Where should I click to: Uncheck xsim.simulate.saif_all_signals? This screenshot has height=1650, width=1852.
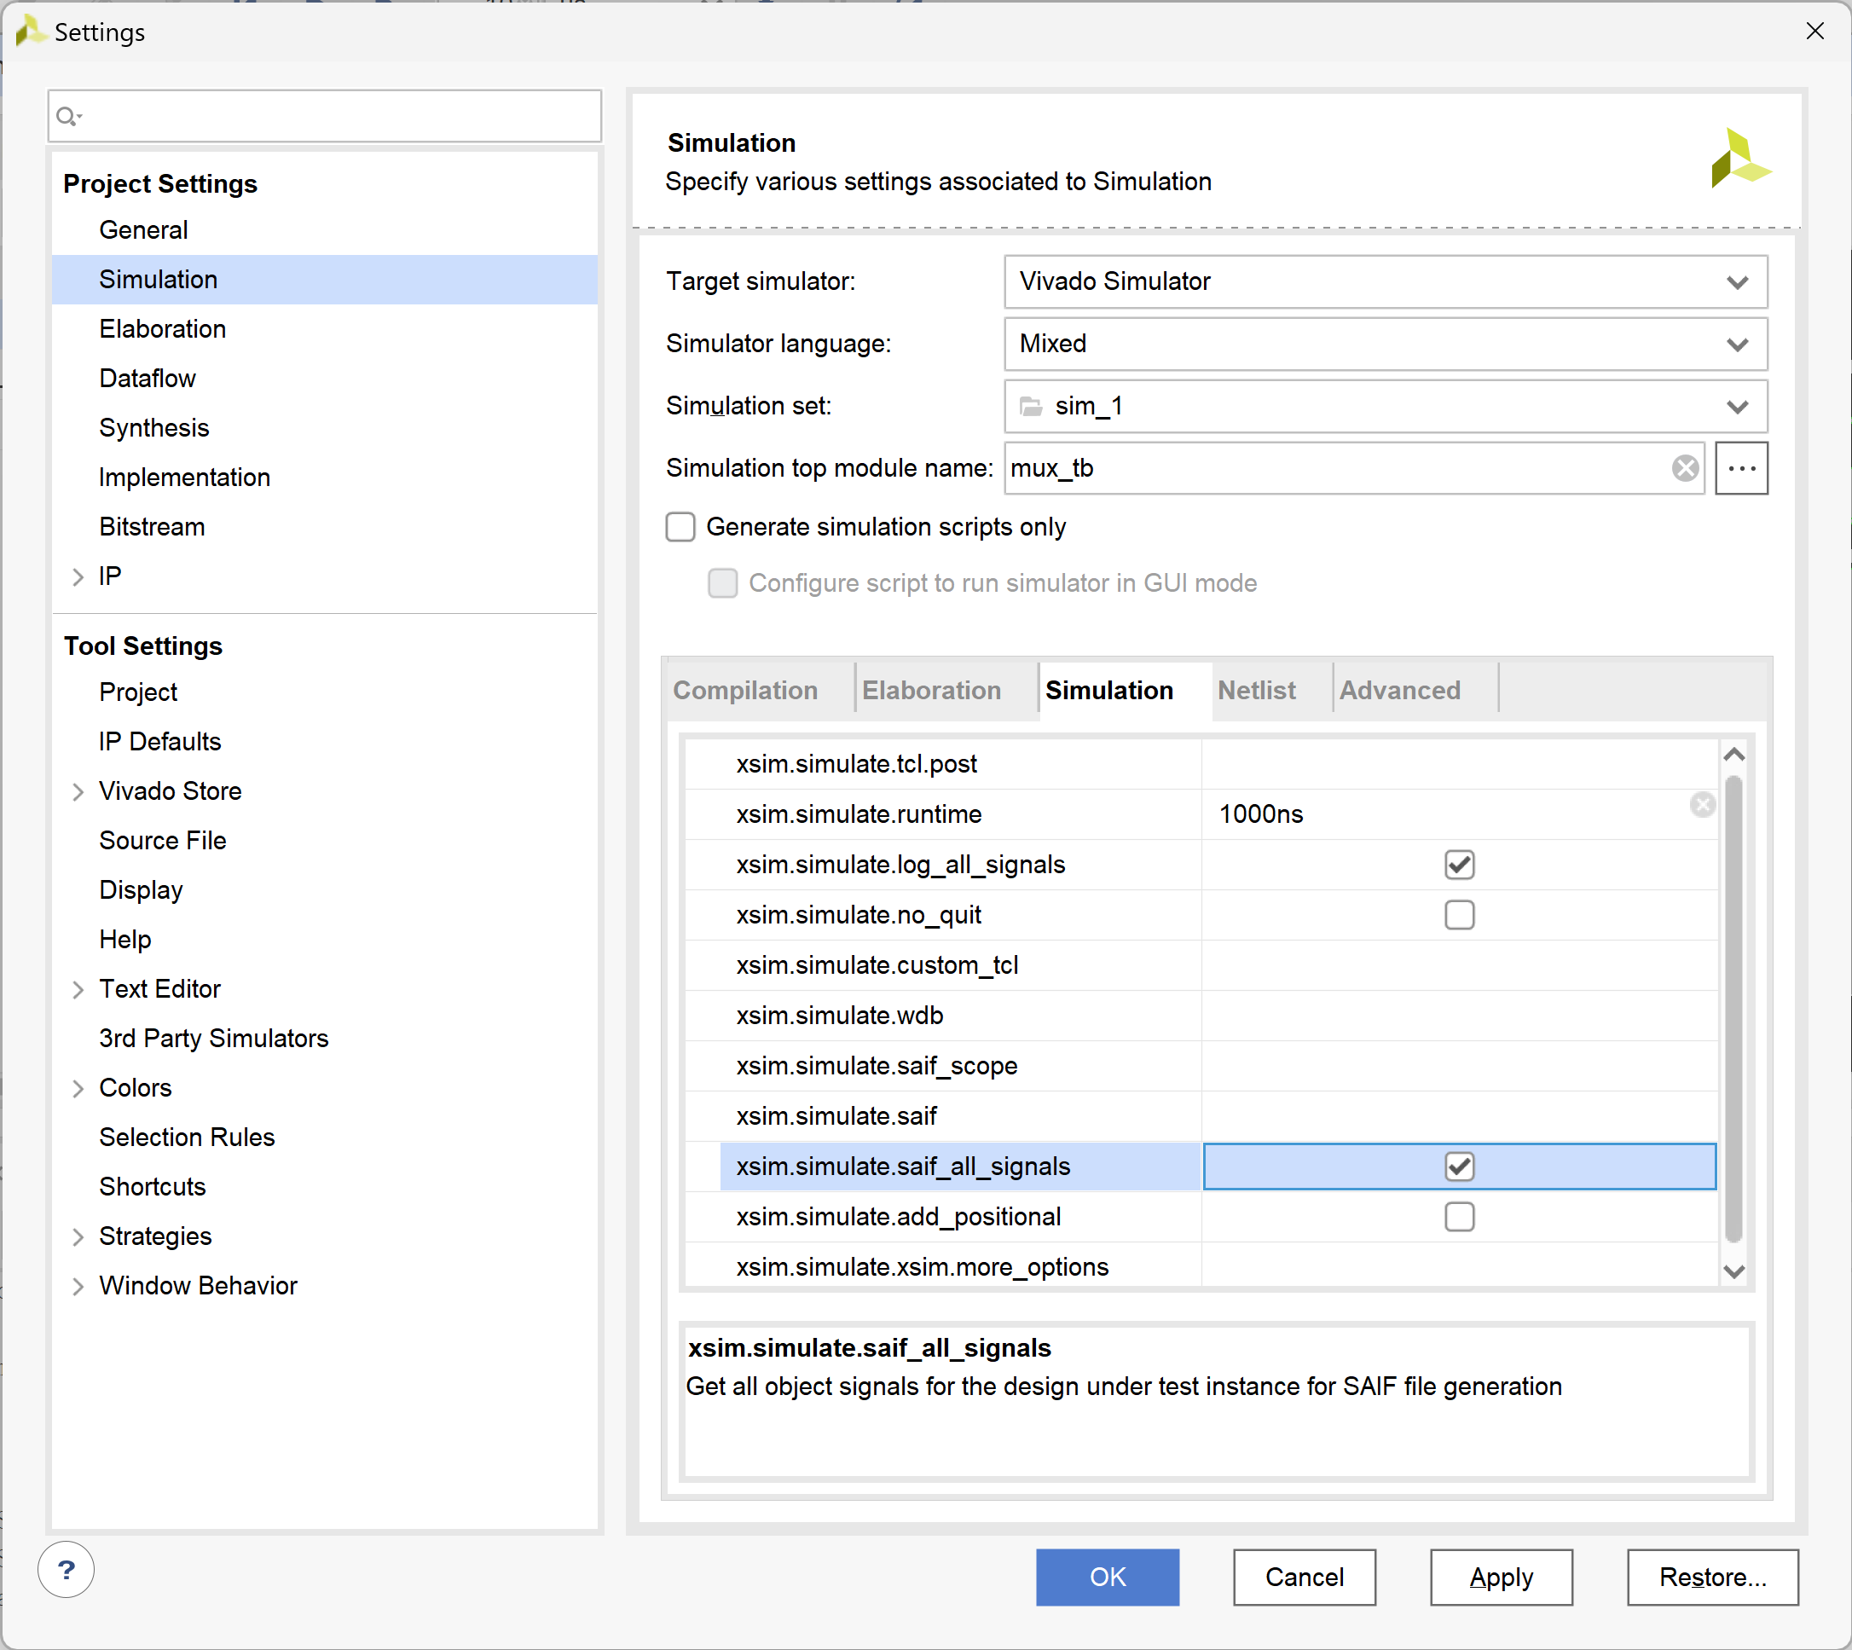click(1460, 1167)
